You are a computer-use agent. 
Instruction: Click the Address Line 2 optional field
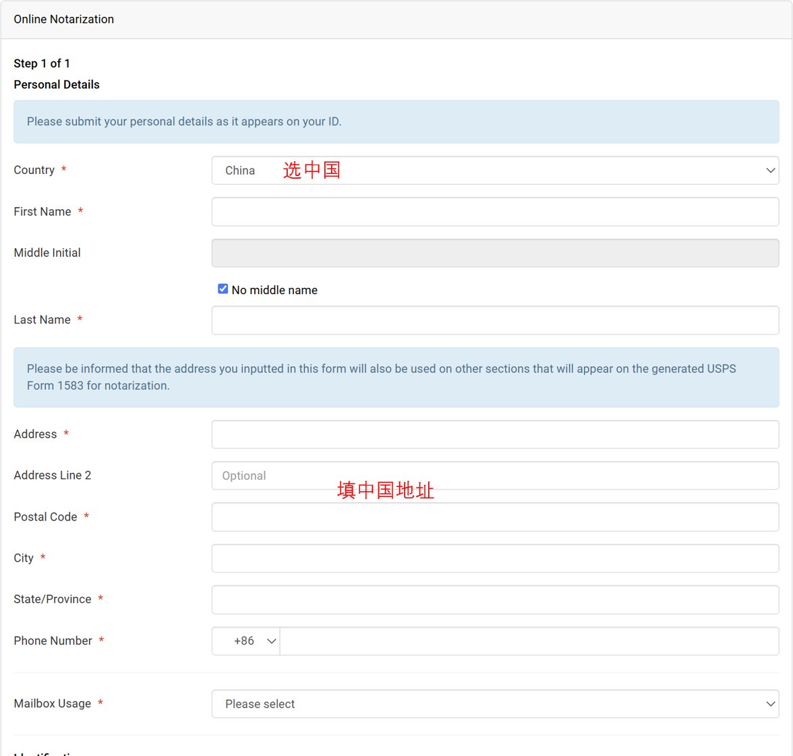pyautogui.click(x=495, y=475)
